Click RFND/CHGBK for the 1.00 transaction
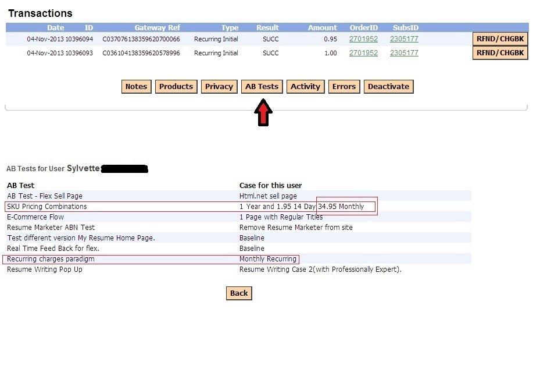The image size is (540, 365). pyautogui.click(x=500, y=53)
